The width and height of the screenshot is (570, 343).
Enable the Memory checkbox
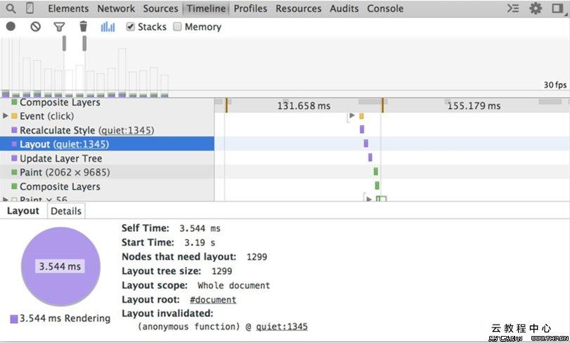177,27
